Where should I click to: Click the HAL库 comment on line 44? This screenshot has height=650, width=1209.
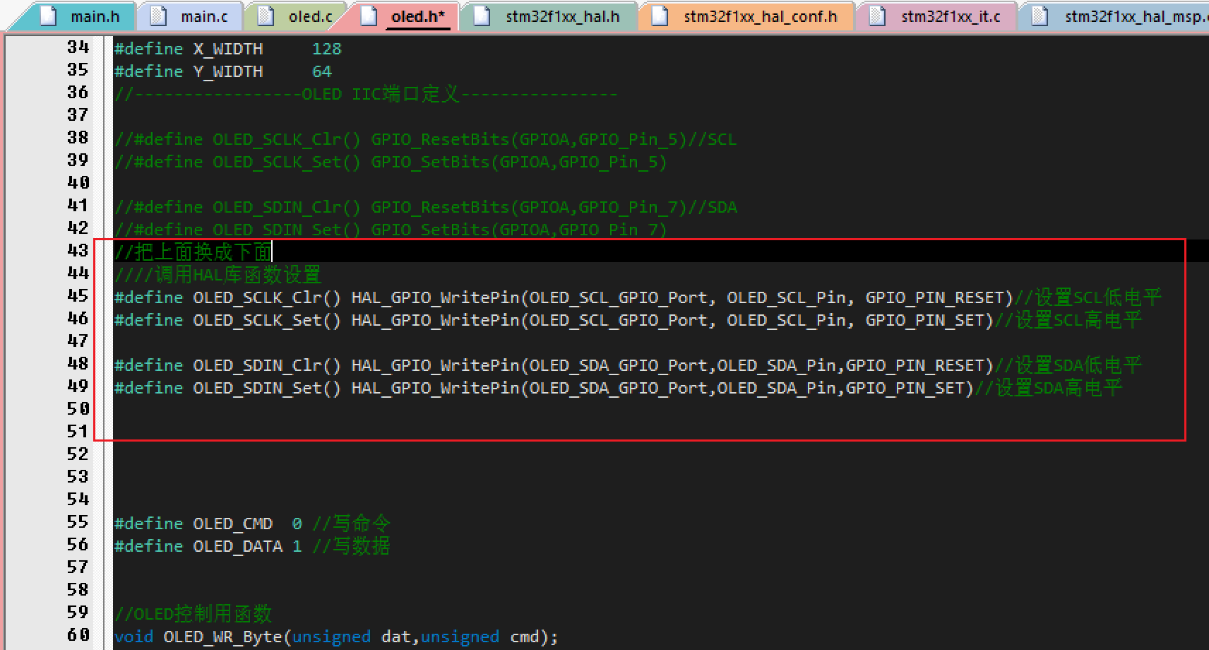218,274
